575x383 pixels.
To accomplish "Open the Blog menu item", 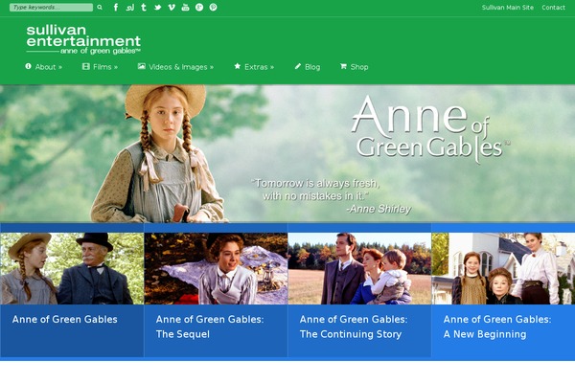I will tap(308, 67).
